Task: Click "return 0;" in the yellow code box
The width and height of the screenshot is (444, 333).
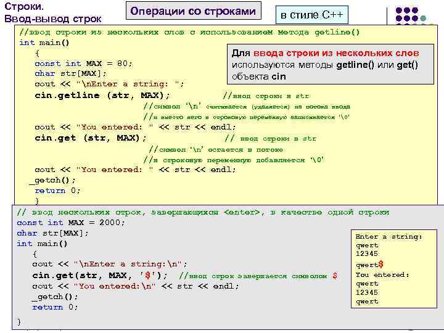Action: tap(57, 191)
